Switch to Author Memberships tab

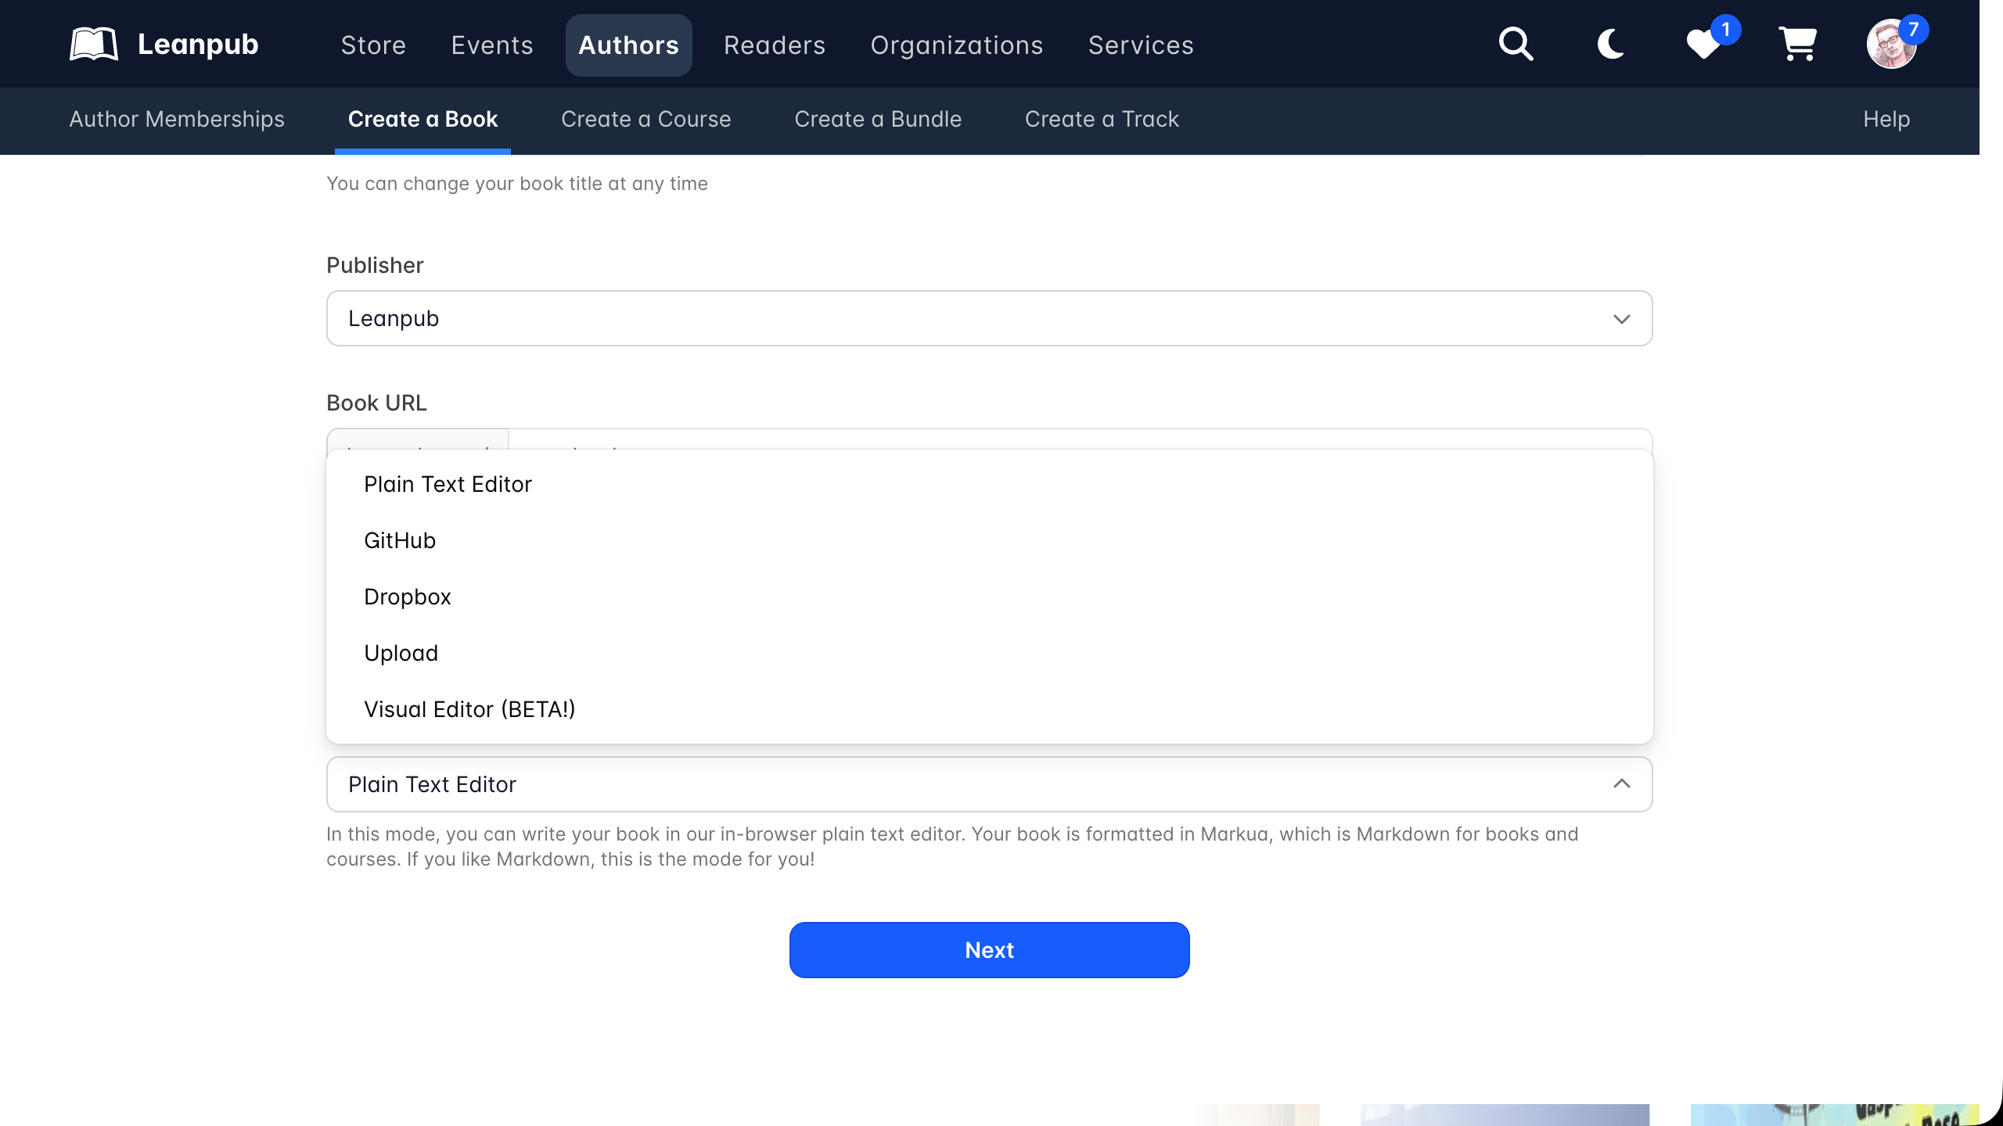coord(177,119)
